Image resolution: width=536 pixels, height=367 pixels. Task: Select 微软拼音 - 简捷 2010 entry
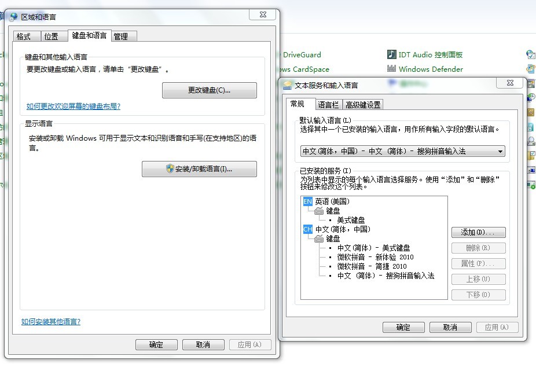coord(372,266)
